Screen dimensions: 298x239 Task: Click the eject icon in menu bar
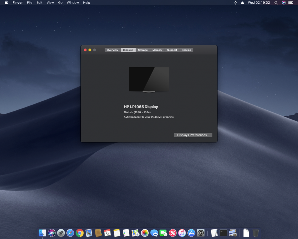(x=243, y=3)
